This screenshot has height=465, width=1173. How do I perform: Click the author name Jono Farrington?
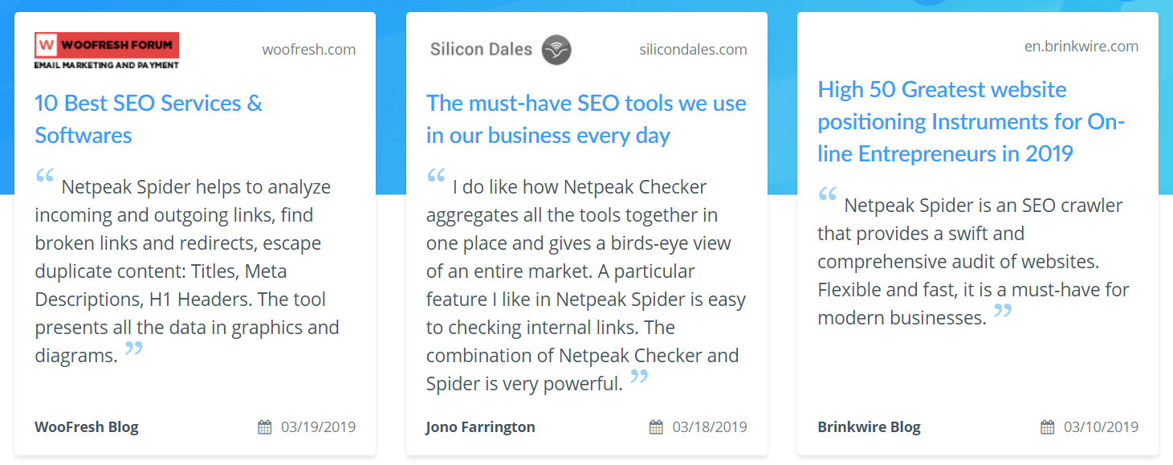(481, 427)
